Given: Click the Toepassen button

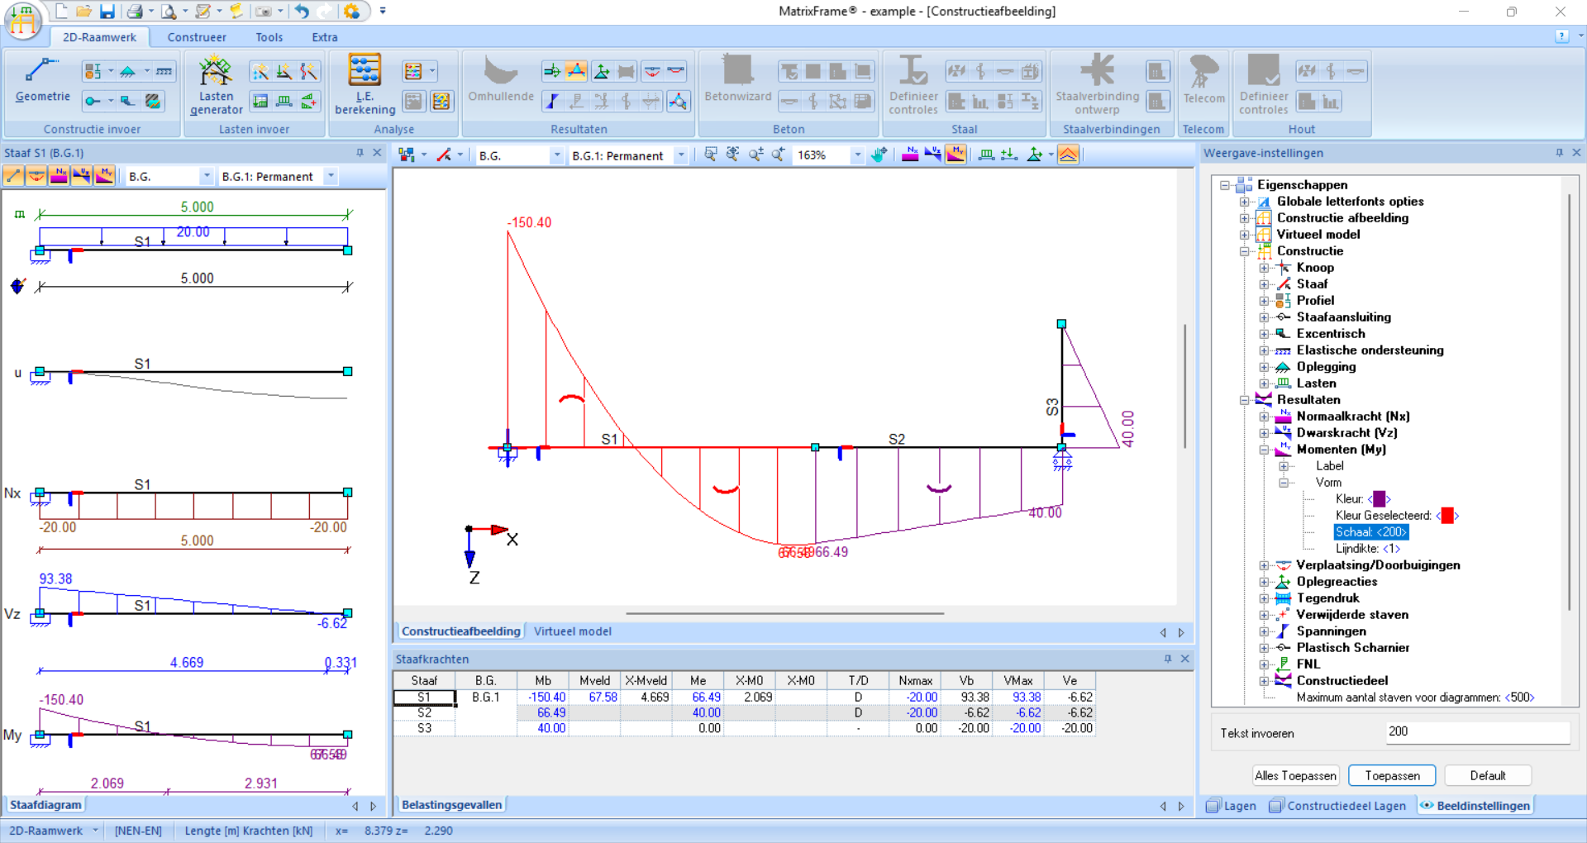Looking at the screenshot, I should pos(1392,775).
